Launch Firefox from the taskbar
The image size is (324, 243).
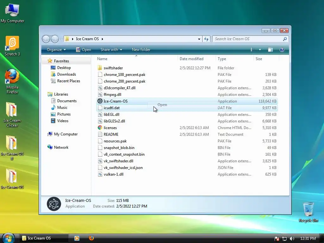click(x=91, y=238)
